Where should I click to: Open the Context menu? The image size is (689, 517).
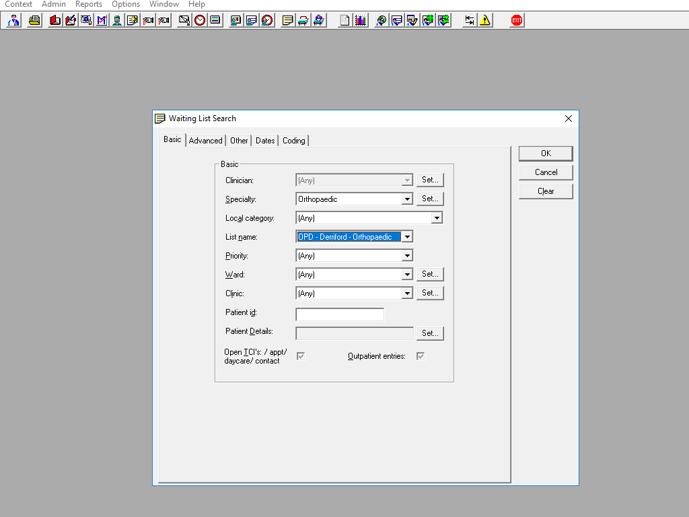(x=18, y=5)
